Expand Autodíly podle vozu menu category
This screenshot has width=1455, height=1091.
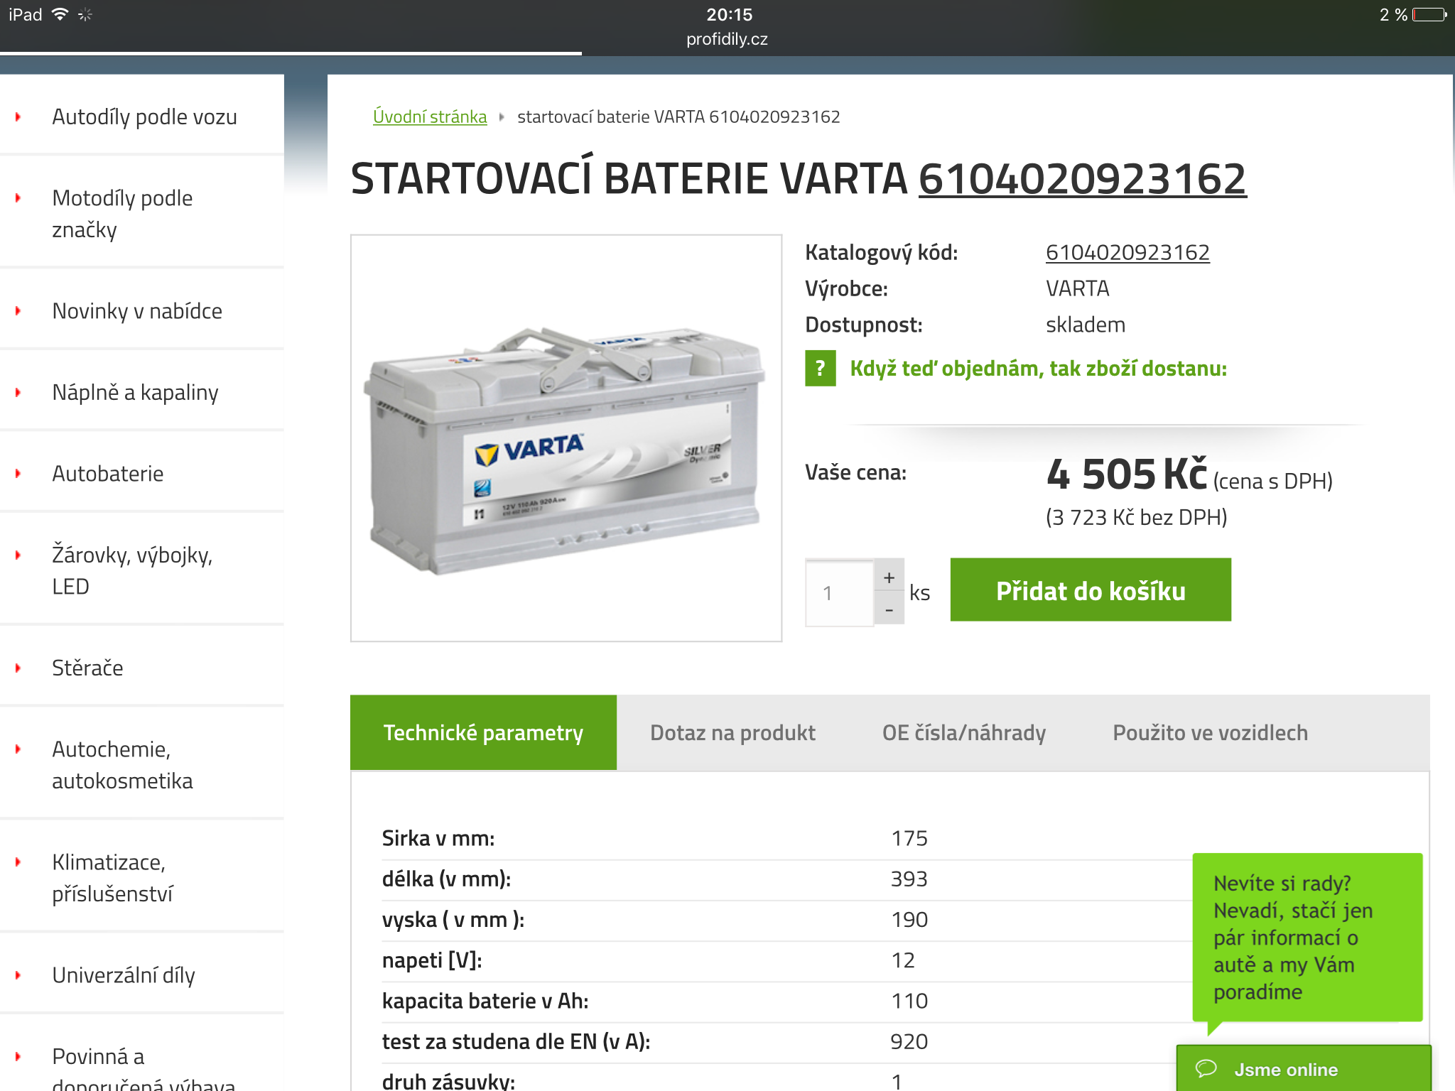[x=144, y=116]
